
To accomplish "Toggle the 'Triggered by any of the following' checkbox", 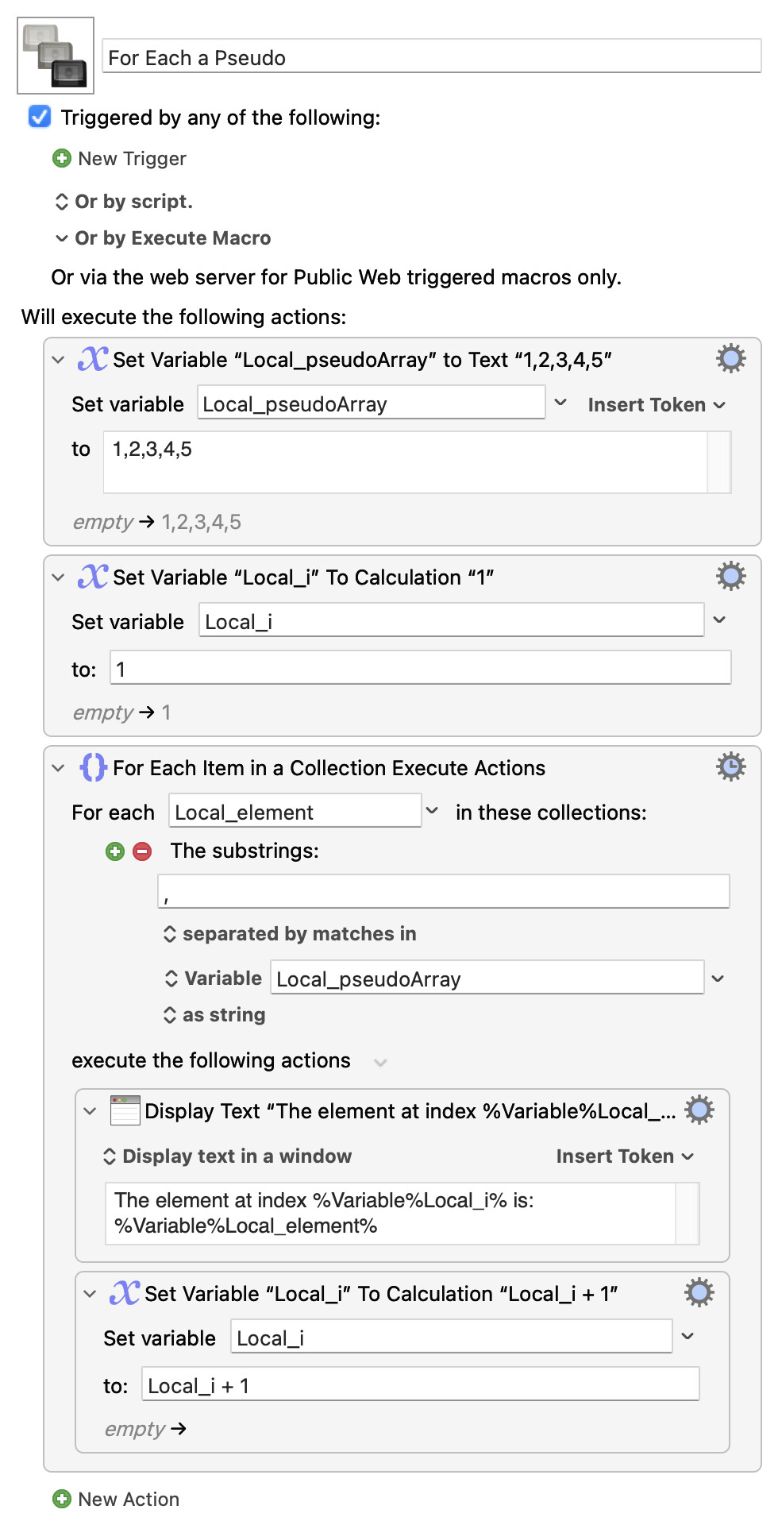I will click(x=40, y=118).
